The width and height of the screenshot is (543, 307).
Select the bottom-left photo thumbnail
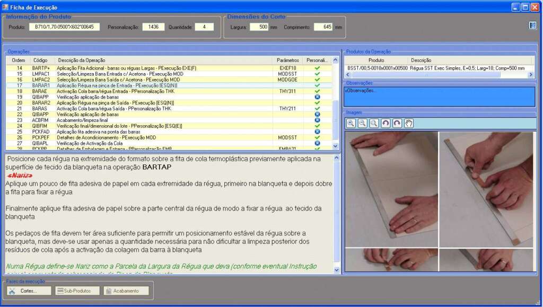(392, 260)
